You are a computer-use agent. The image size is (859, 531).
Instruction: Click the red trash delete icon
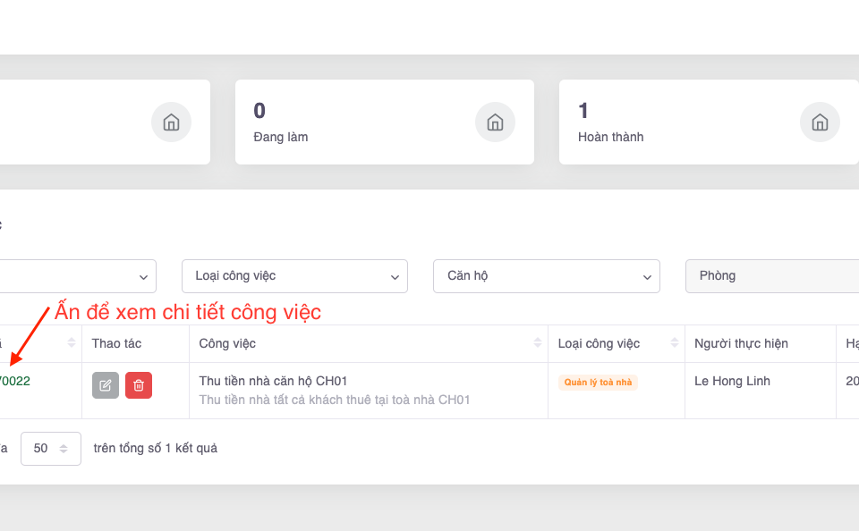pyautogui.click(x=139, y=385)
